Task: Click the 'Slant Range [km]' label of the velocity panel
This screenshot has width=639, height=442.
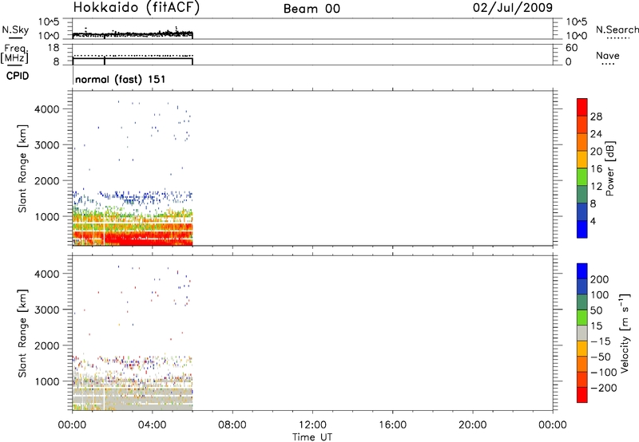Action: 22,333
